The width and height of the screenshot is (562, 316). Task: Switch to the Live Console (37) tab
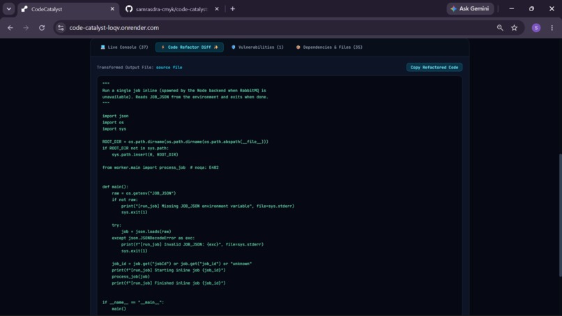pos(124,47)
